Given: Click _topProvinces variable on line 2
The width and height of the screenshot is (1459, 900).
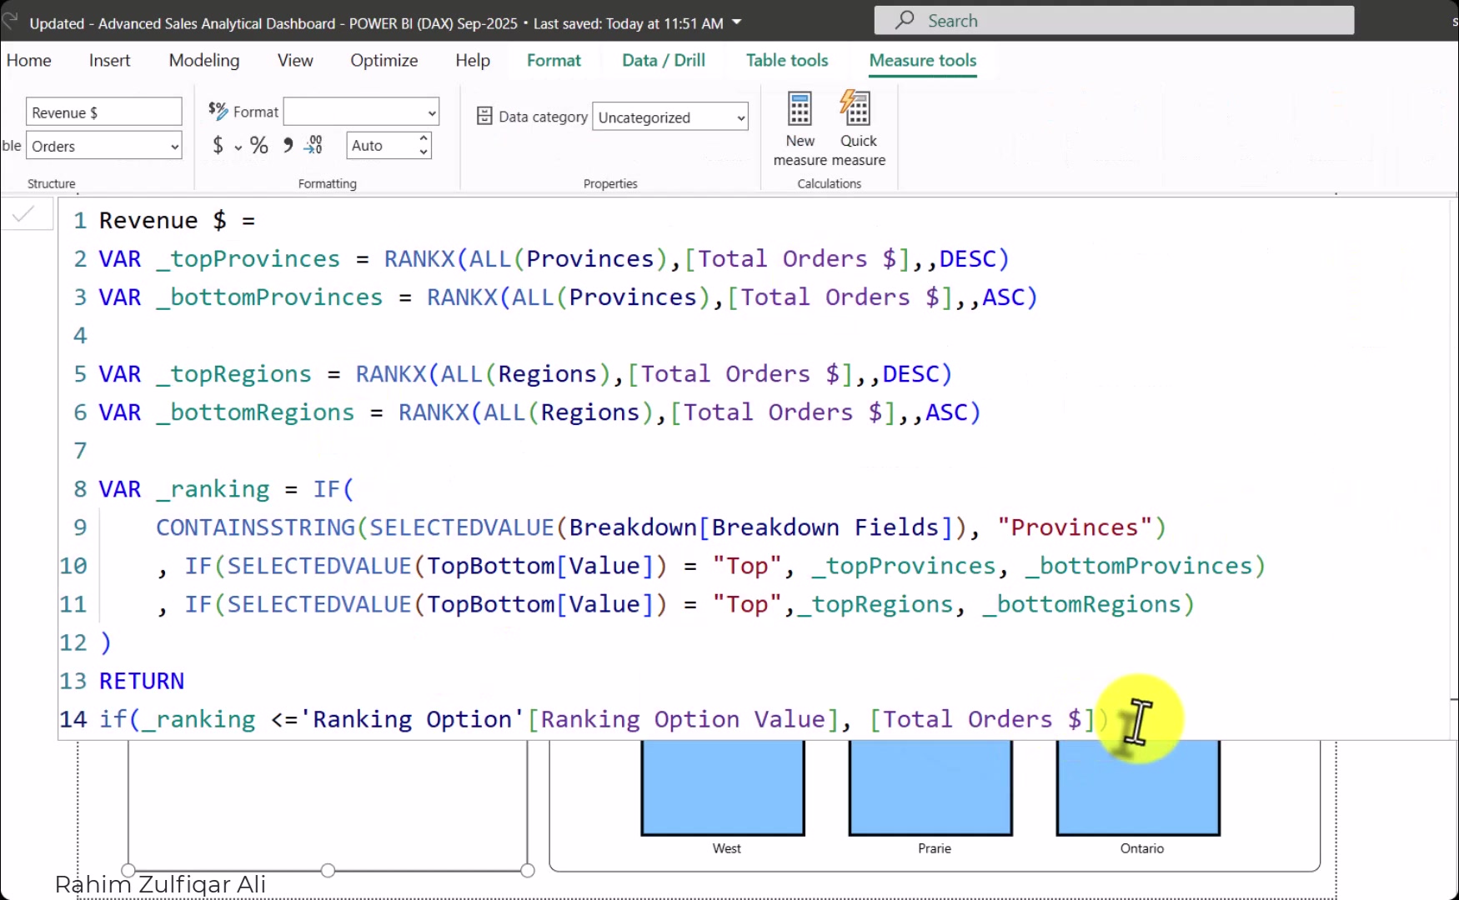Looking at the screenshot, I should click(x=248, y=259).
